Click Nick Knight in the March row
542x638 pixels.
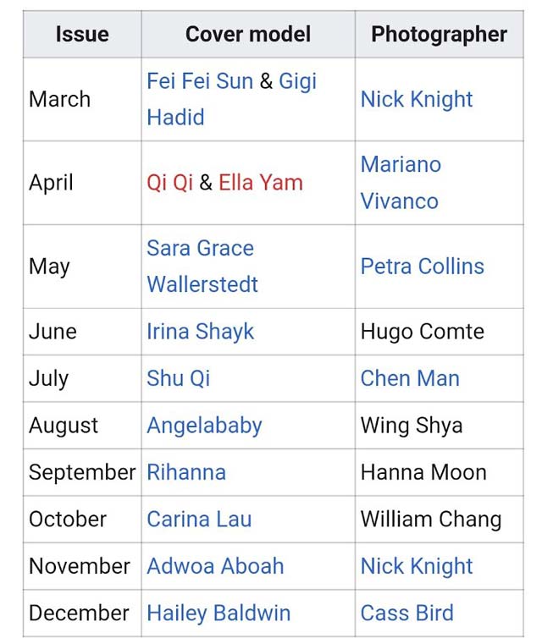(x=417, y=99)
